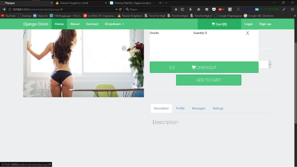
Task: Focus the browser search field
Action: point(148,9)
